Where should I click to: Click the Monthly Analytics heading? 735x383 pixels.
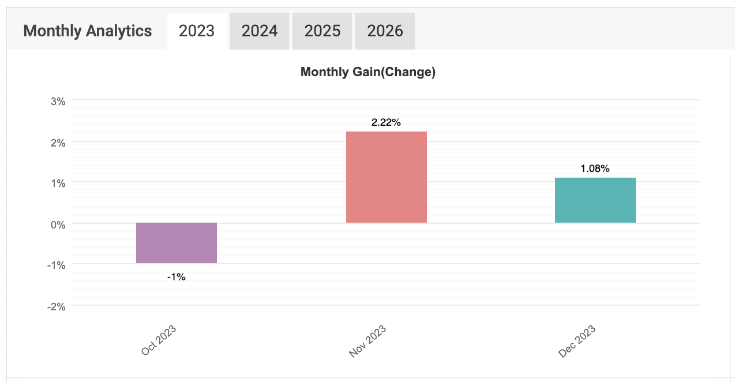(88, 31)
